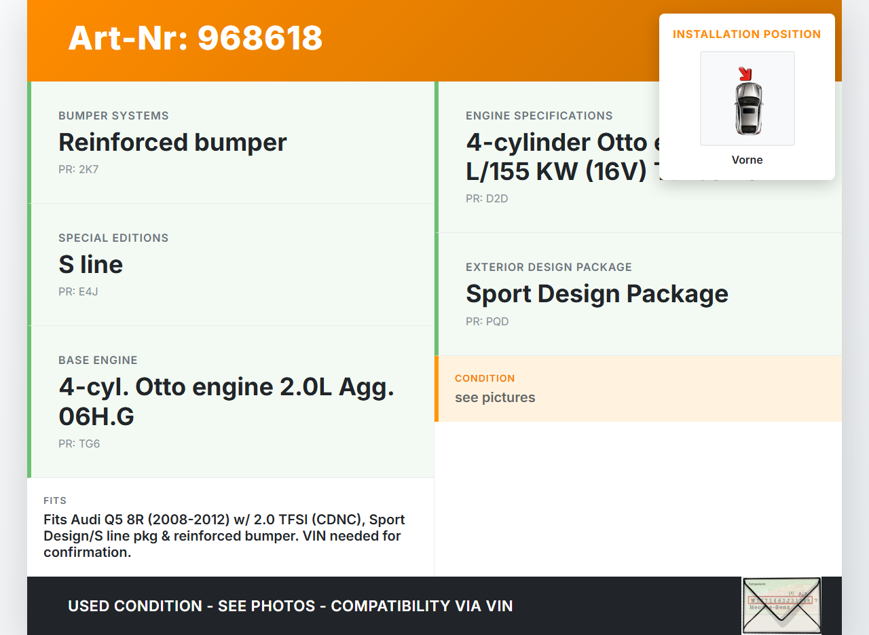Click the PR: TG6 code
The height and width of the screenshot is (635, 869).
tap(79, 443)
